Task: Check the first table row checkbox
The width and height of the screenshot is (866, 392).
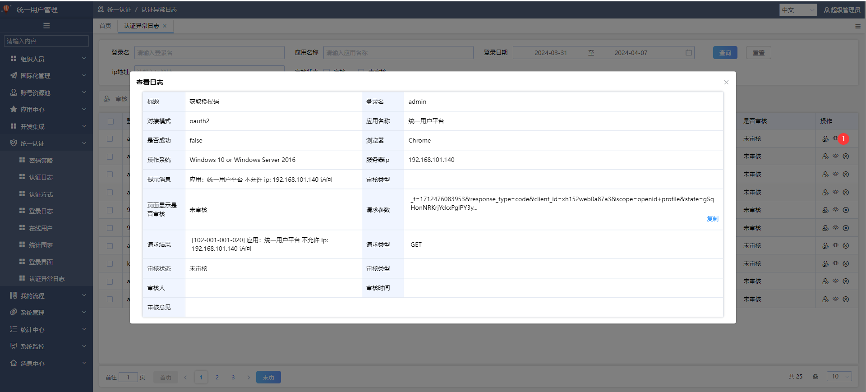Action: point(110,138)
